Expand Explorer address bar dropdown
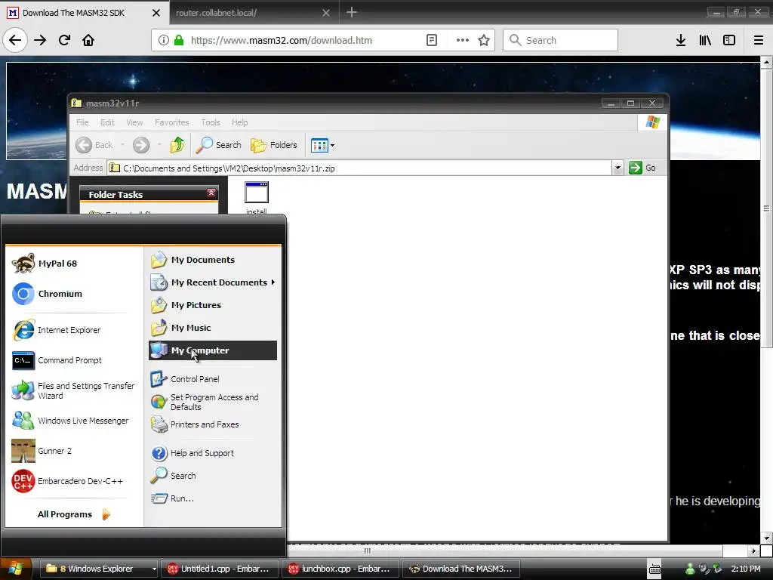Image resolution: width=773 pixels, height=580 pixels. pyautogui.click(x=617, y=168)
